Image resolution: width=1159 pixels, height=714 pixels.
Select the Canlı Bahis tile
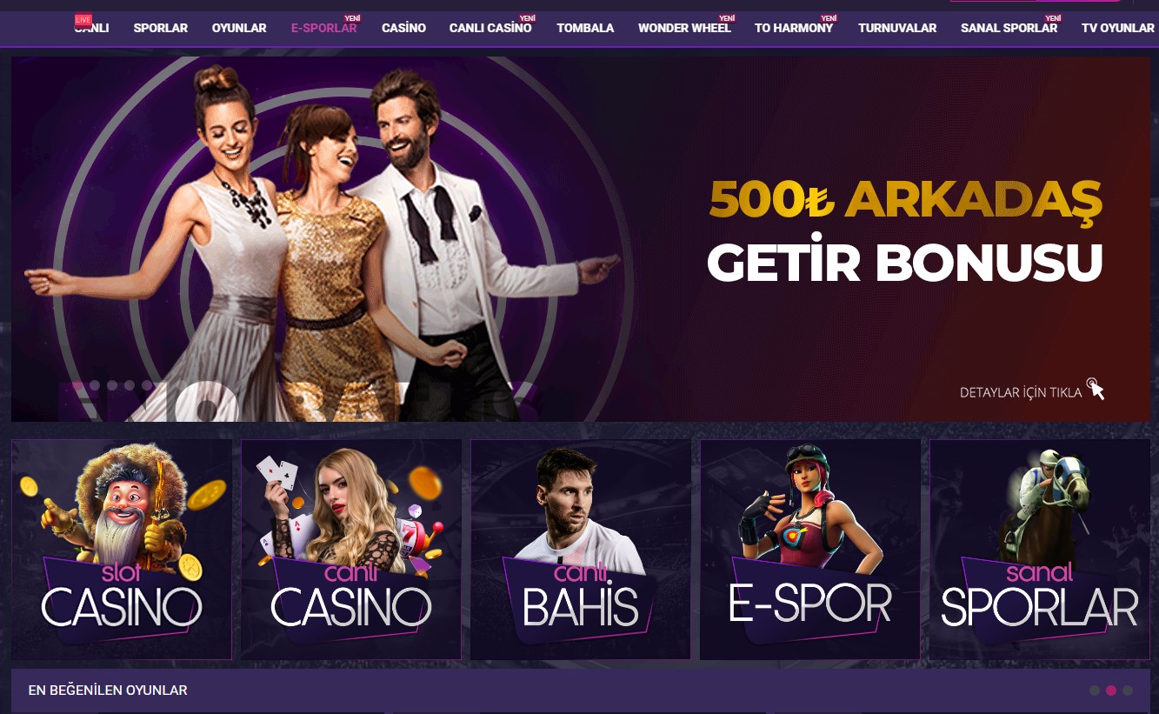[x=581, y=549]
